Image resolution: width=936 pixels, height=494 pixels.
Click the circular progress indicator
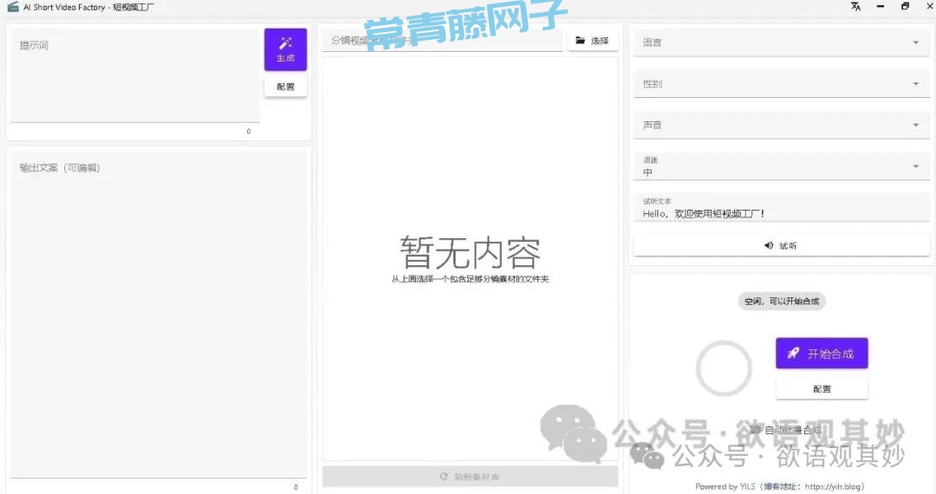(x=724, y=367)
